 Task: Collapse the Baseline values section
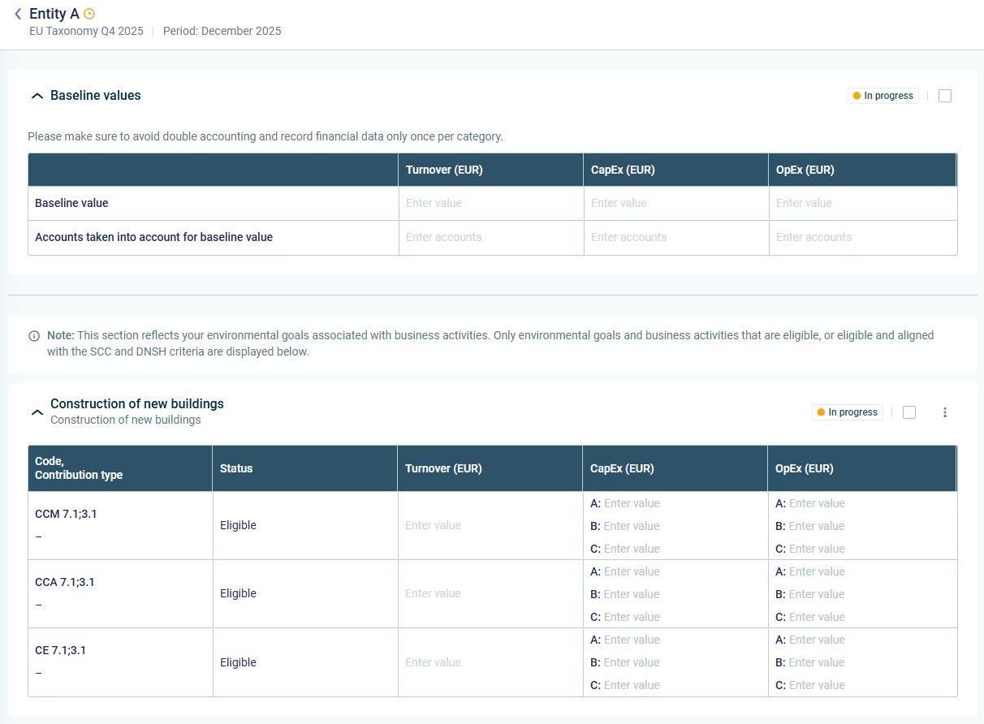point(37,96)
